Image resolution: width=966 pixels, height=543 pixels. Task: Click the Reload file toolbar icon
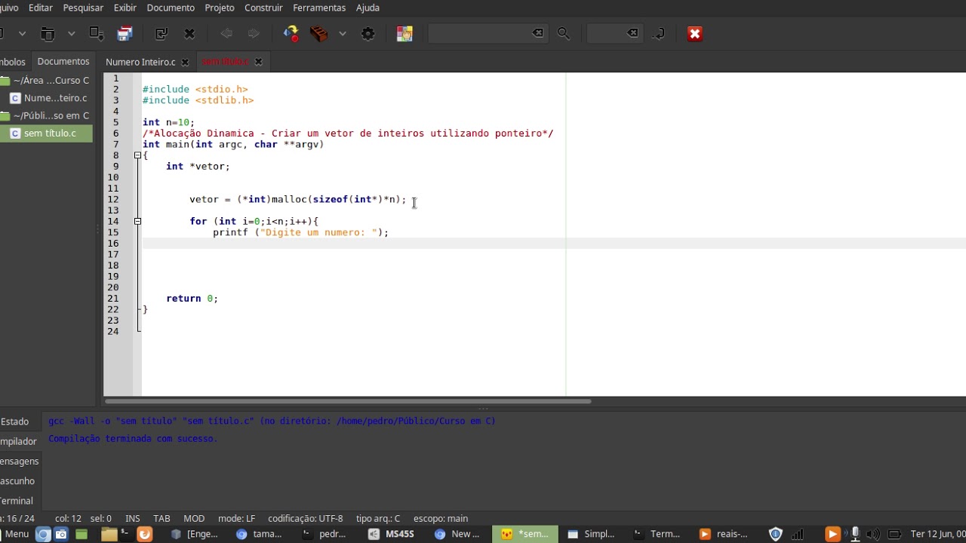tap(161, 33)
